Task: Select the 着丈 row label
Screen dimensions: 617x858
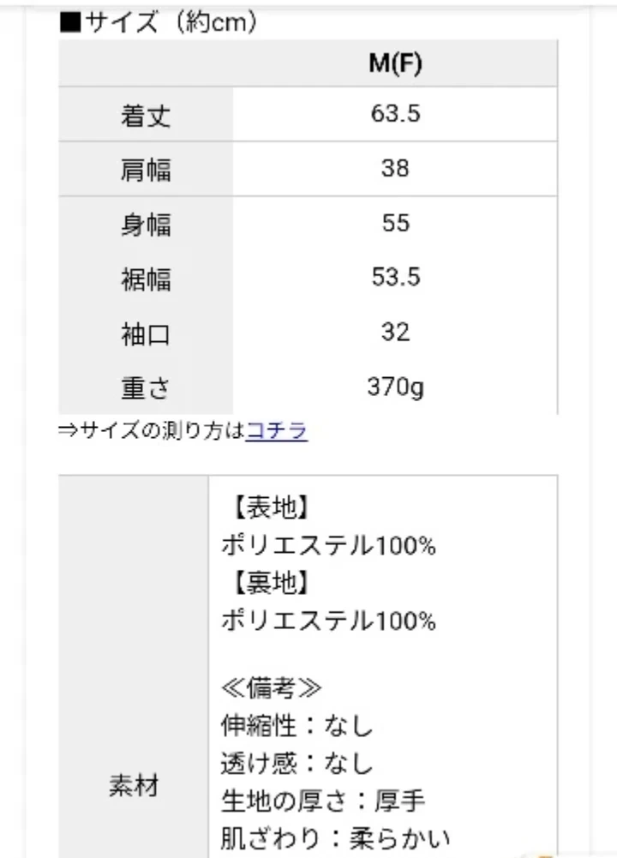Action: pyautogui.click(x=146, y=115)
